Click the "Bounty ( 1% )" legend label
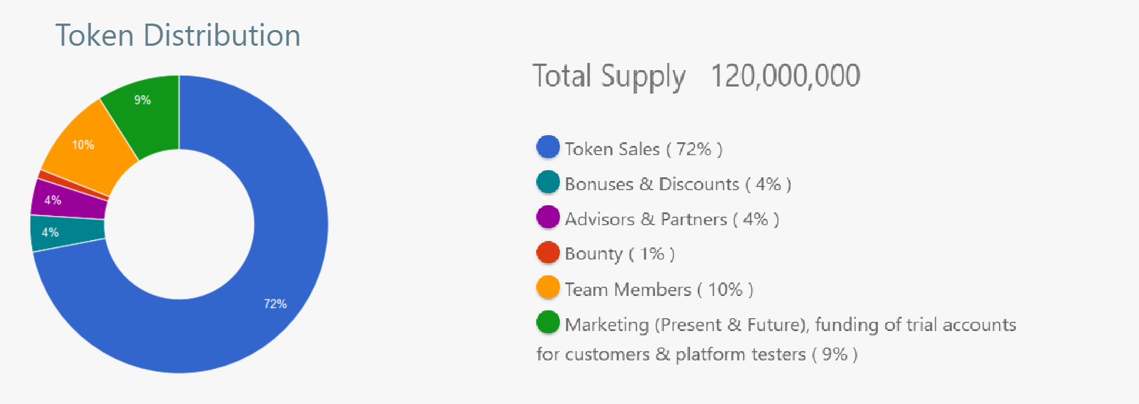 point(620,254)
